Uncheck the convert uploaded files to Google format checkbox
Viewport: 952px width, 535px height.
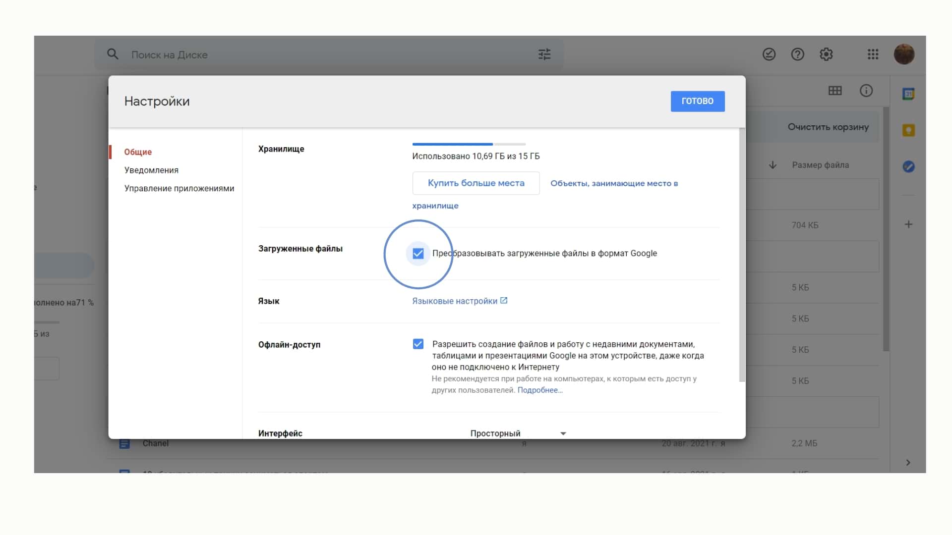click(418, 254)
